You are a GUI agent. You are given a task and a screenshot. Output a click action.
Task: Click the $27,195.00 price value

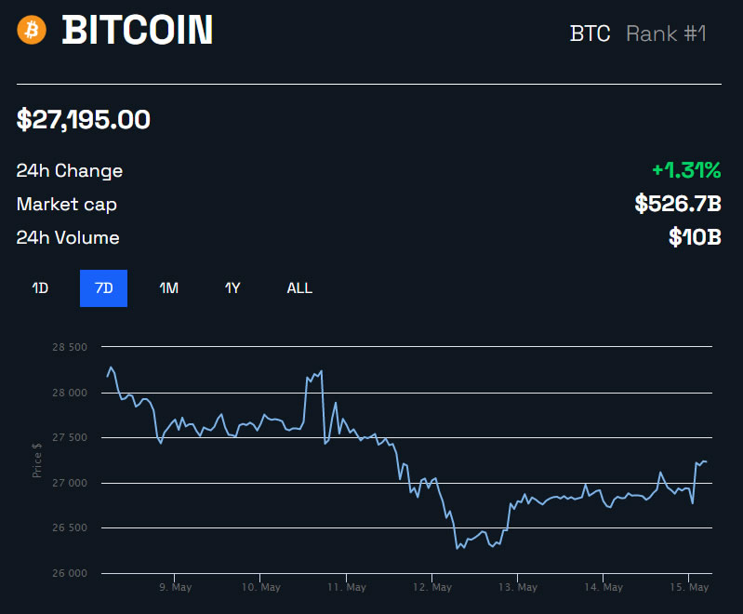84,119
